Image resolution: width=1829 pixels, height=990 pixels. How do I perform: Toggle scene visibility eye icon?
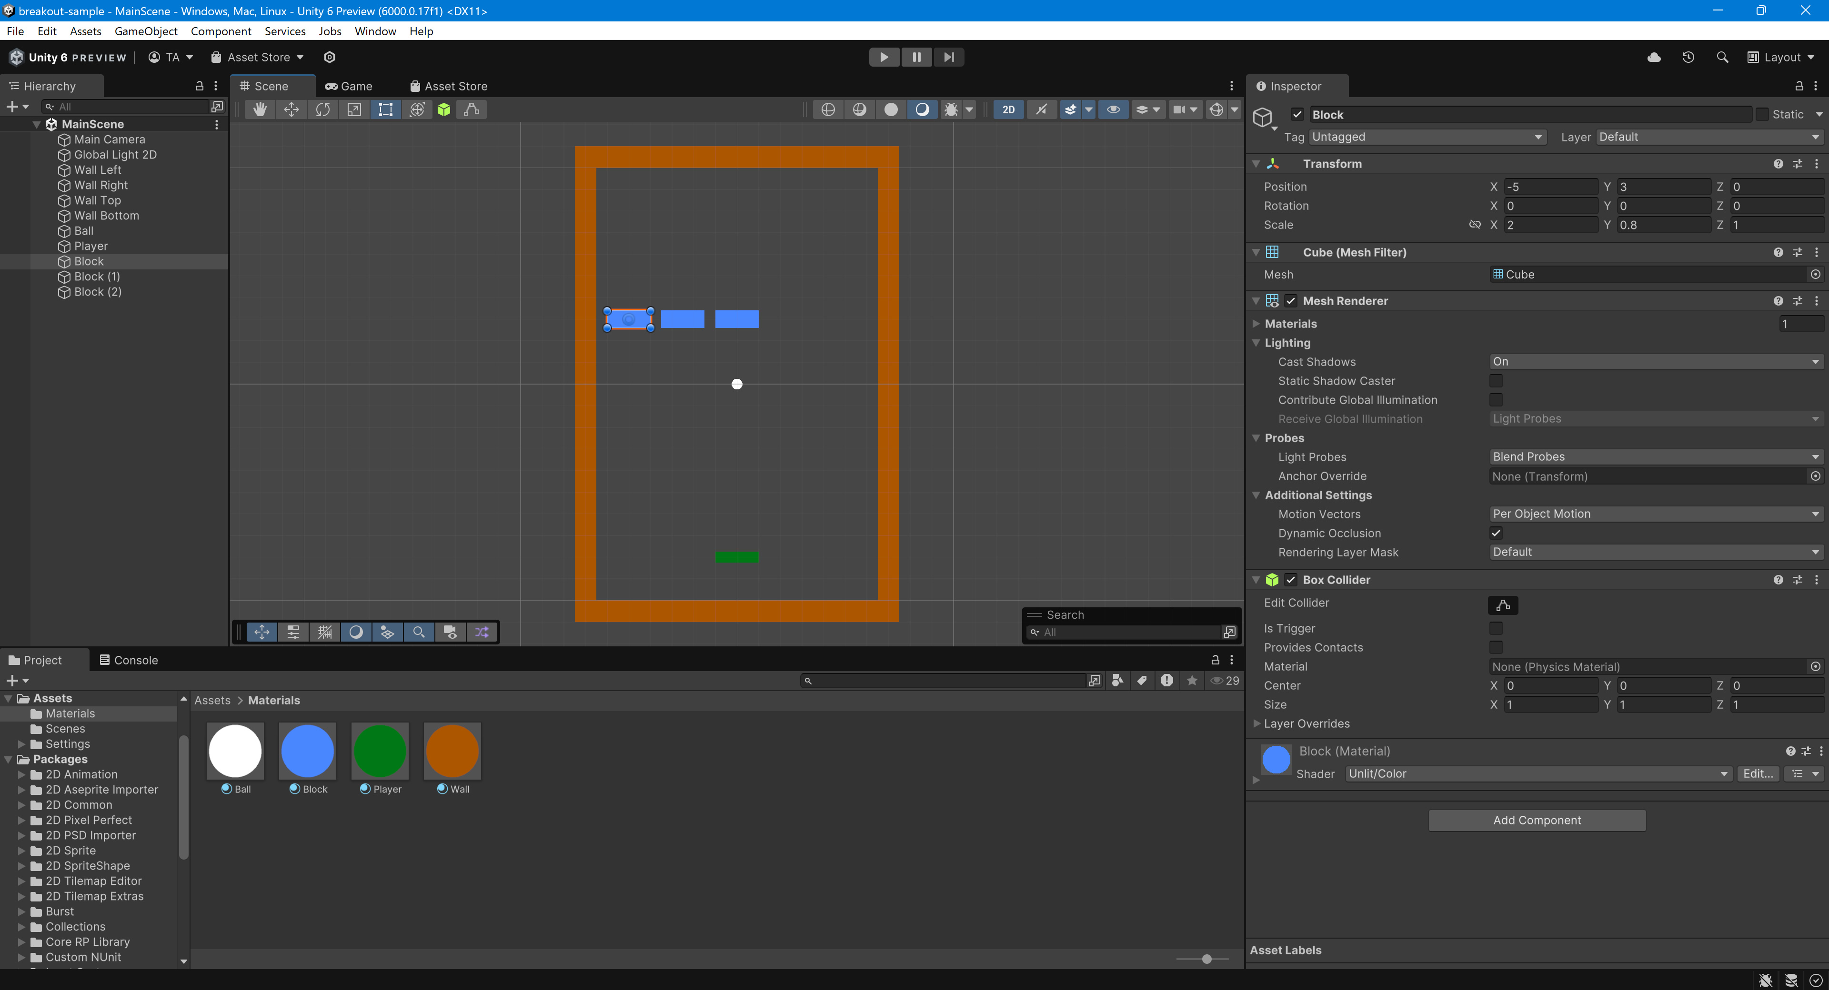(1113, 109)
